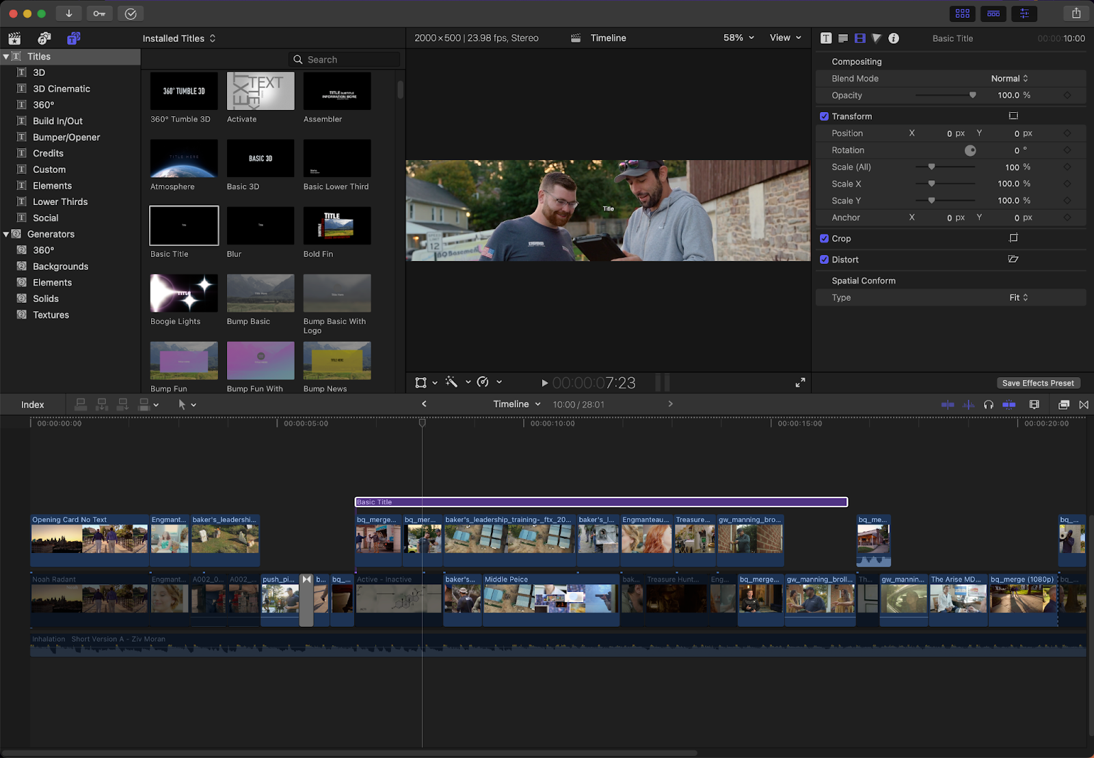Viewport: 1094px width, 758px height.
Task: Open the viewer zoom 58% dropdown
Action: 738,38
